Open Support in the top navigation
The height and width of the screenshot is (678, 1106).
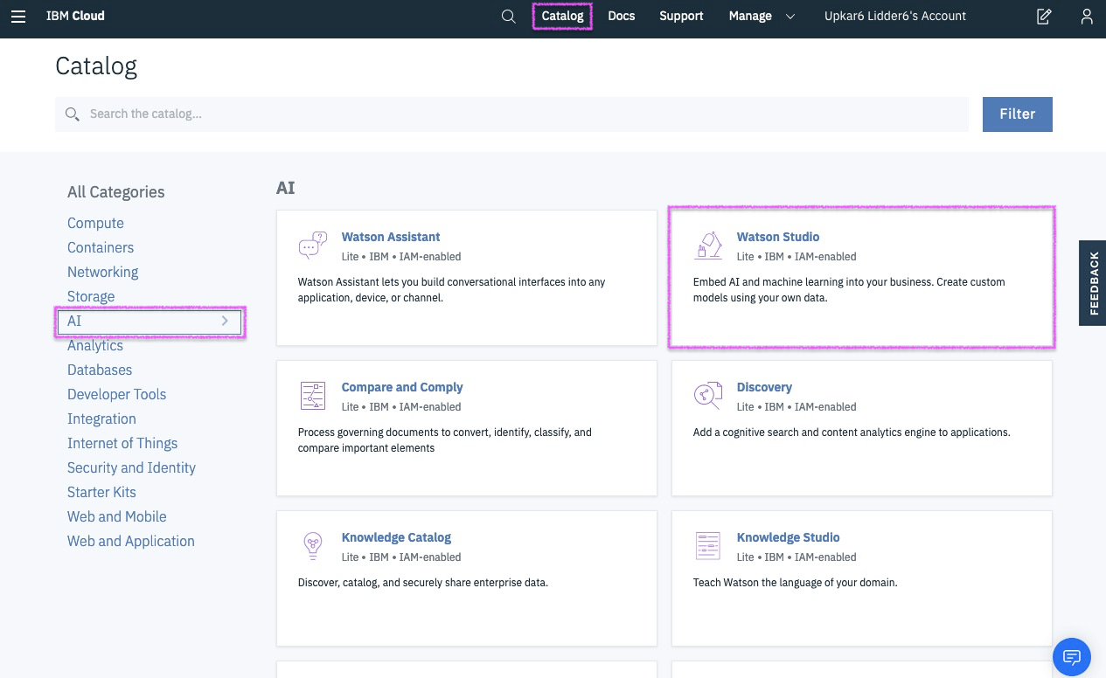click(x=681, y=16)
